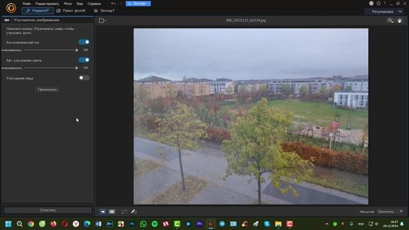Open Spotify from taskbar

[155, 224]
